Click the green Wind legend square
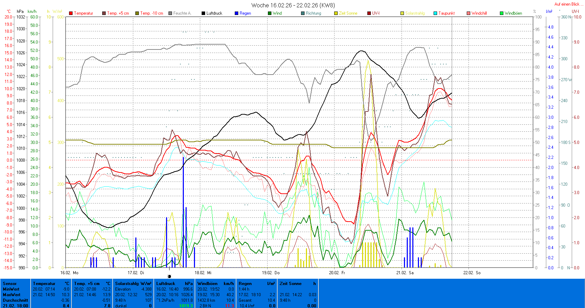 click(x=270, y=13)
